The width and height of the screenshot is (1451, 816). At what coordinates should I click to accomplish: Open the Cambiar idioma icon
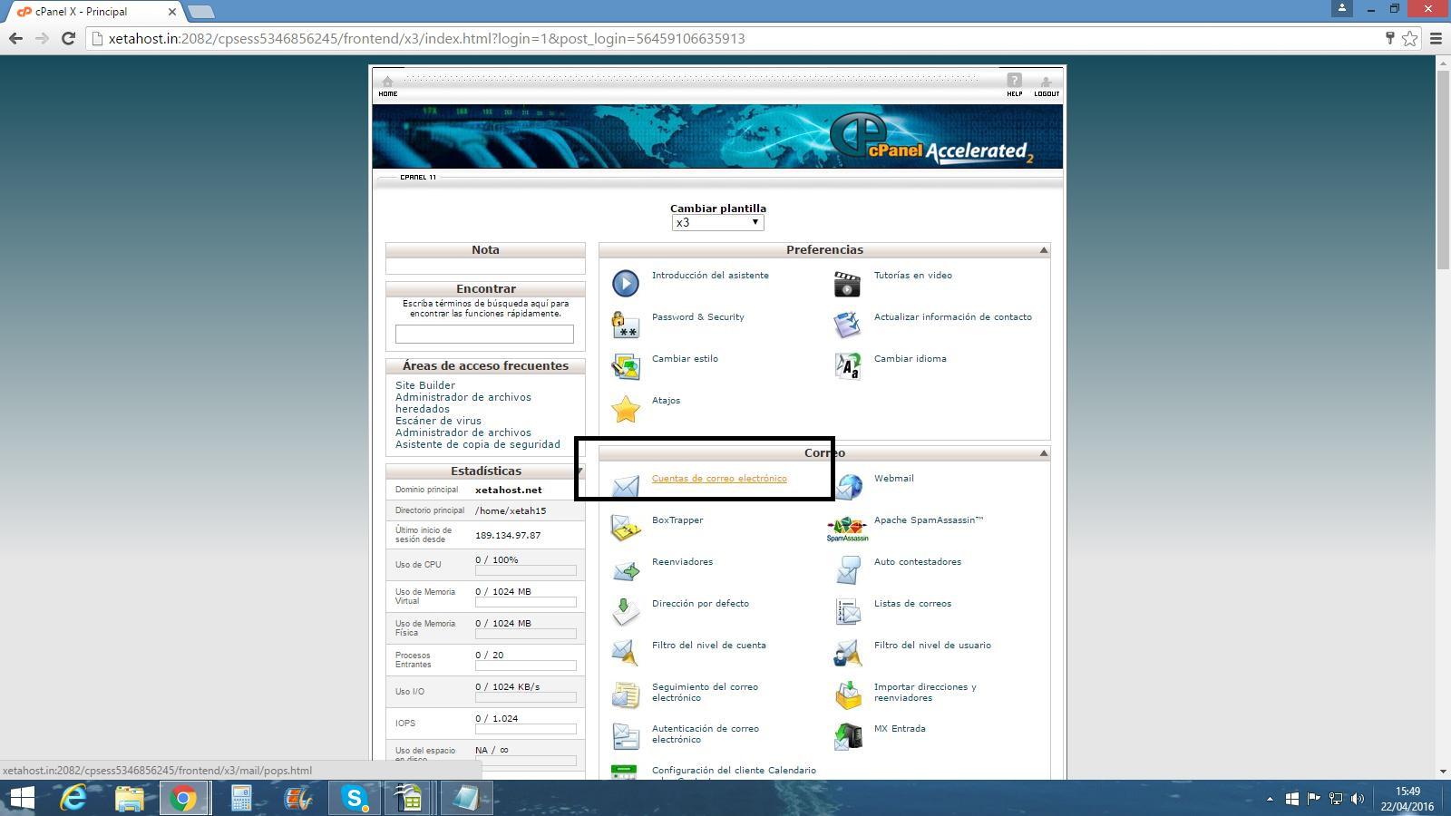pyautogui.click(x=847, y=366)
